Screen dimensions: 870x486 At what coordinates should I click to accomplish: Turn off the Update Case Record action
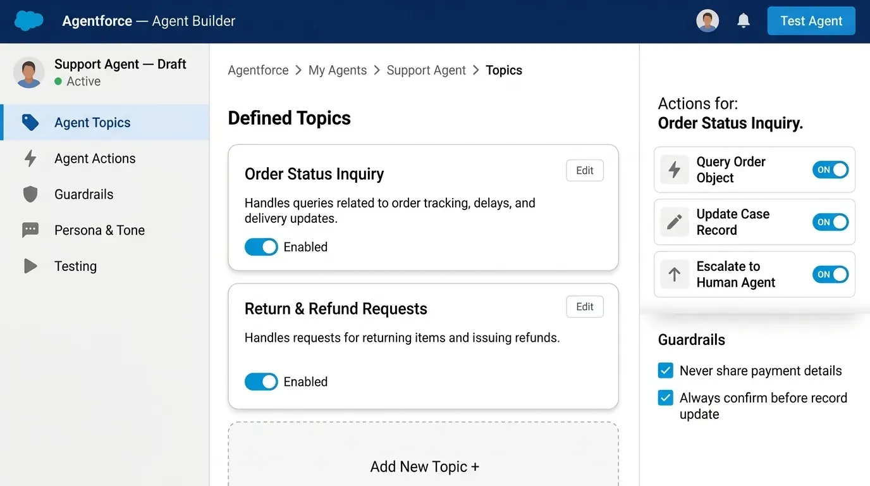830,222
